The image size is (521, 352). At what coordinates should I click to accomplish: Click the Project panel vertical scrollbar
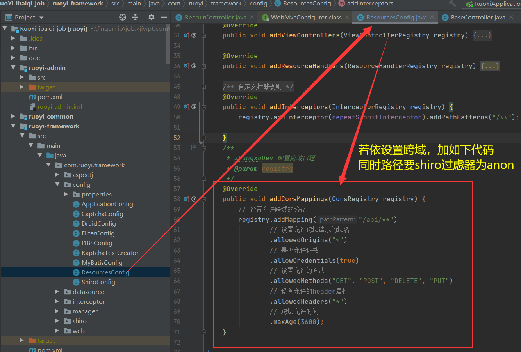(x=168, y=45)
